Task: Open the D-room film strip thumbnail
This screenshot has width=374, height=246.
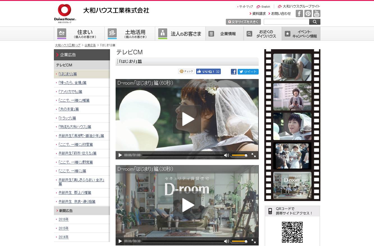Action: [x=292, y=186]
